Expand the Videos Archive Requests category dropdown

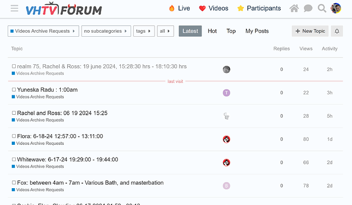point(43,31)
